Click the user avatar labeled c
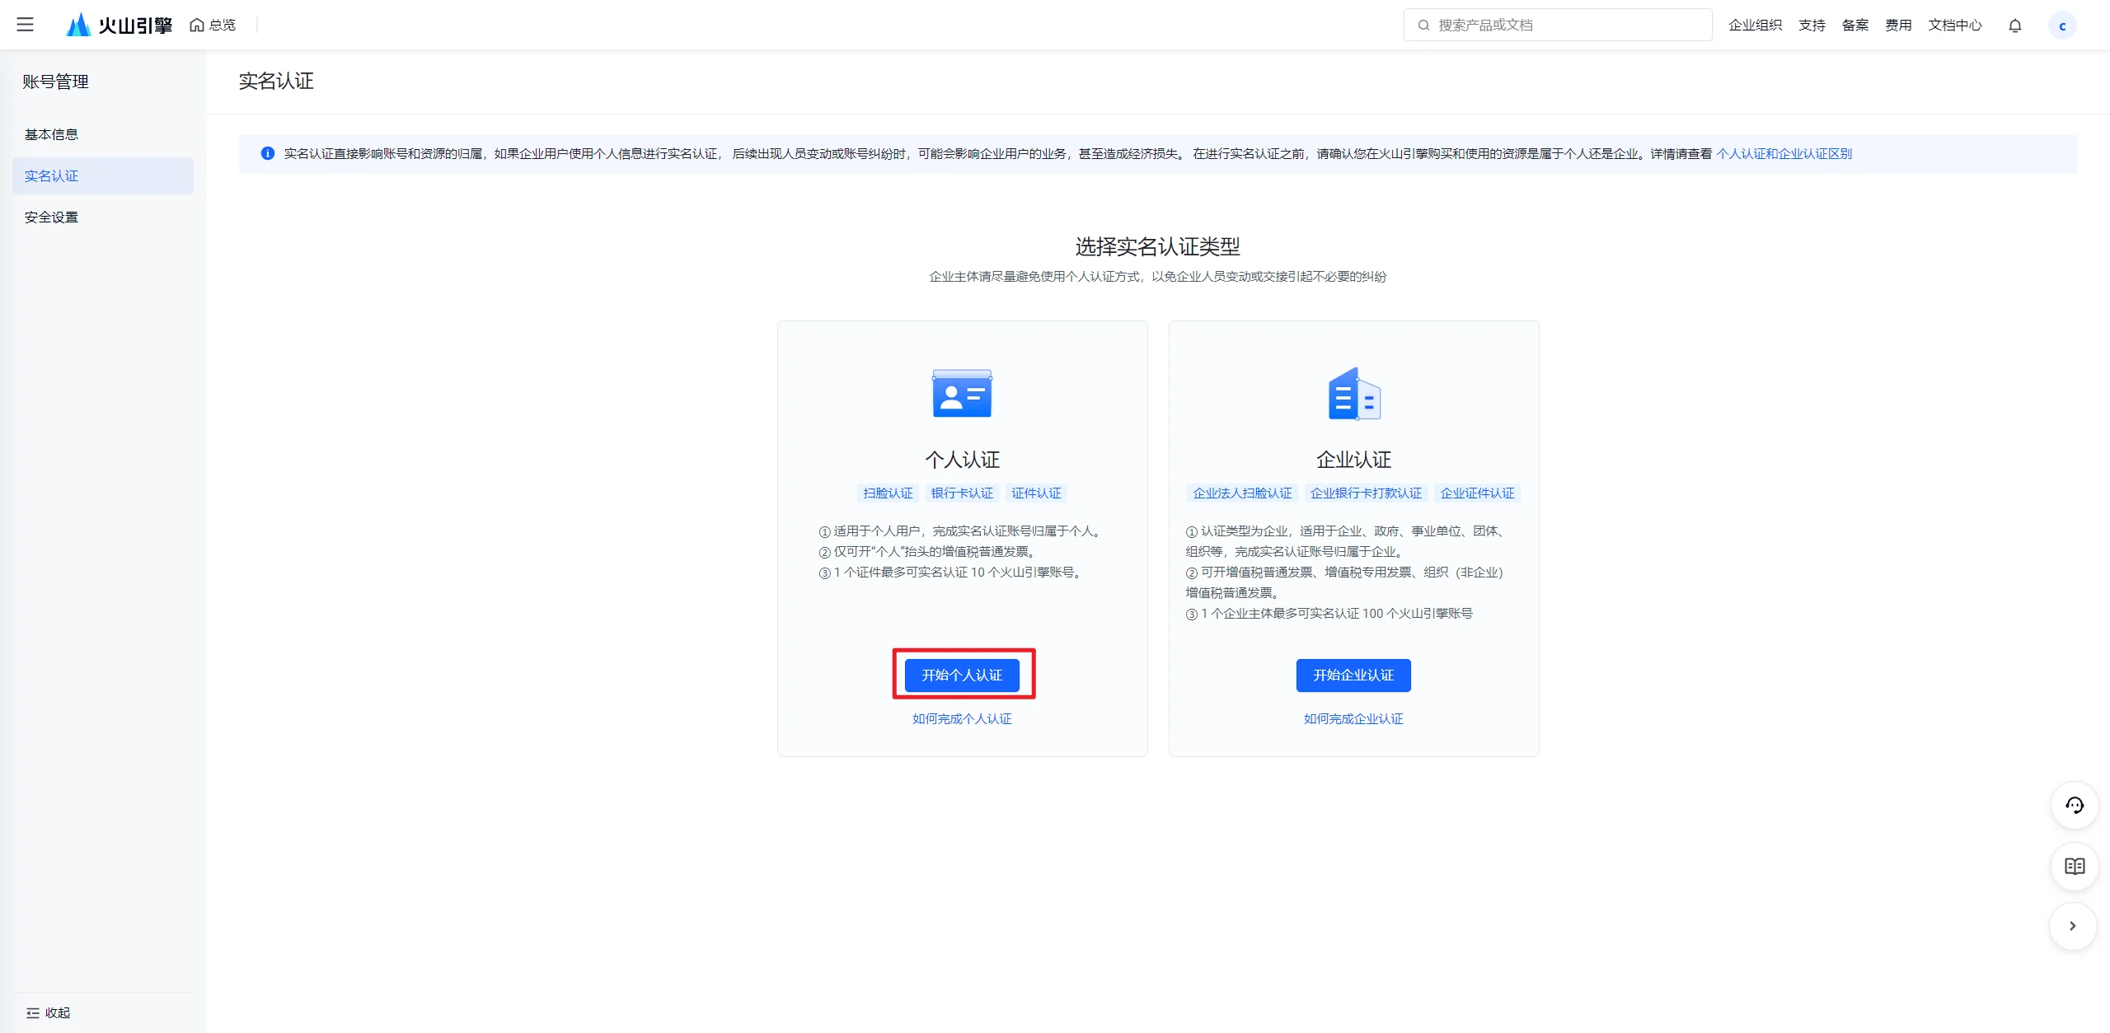Image resolution: width=2110 pixels, height=1033 pixels. click(x=2064, y=26)
